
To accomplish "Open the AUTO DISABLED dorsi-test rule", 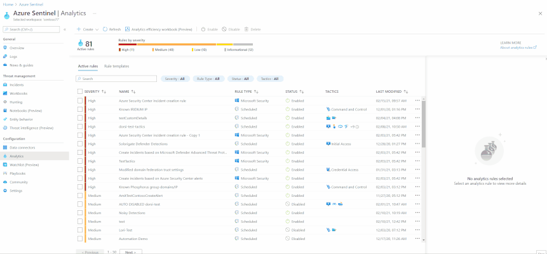I will (x=139, y=204).
